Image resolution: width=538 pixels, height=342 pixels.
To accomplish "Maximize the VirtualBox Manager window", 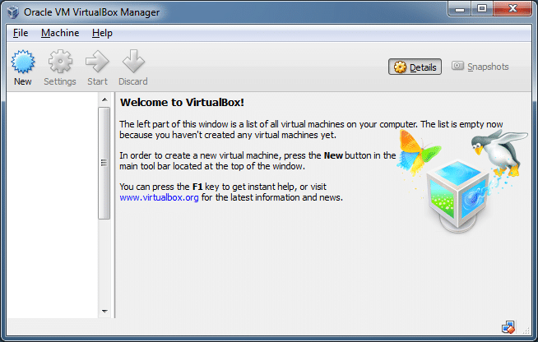I will 482,9.
